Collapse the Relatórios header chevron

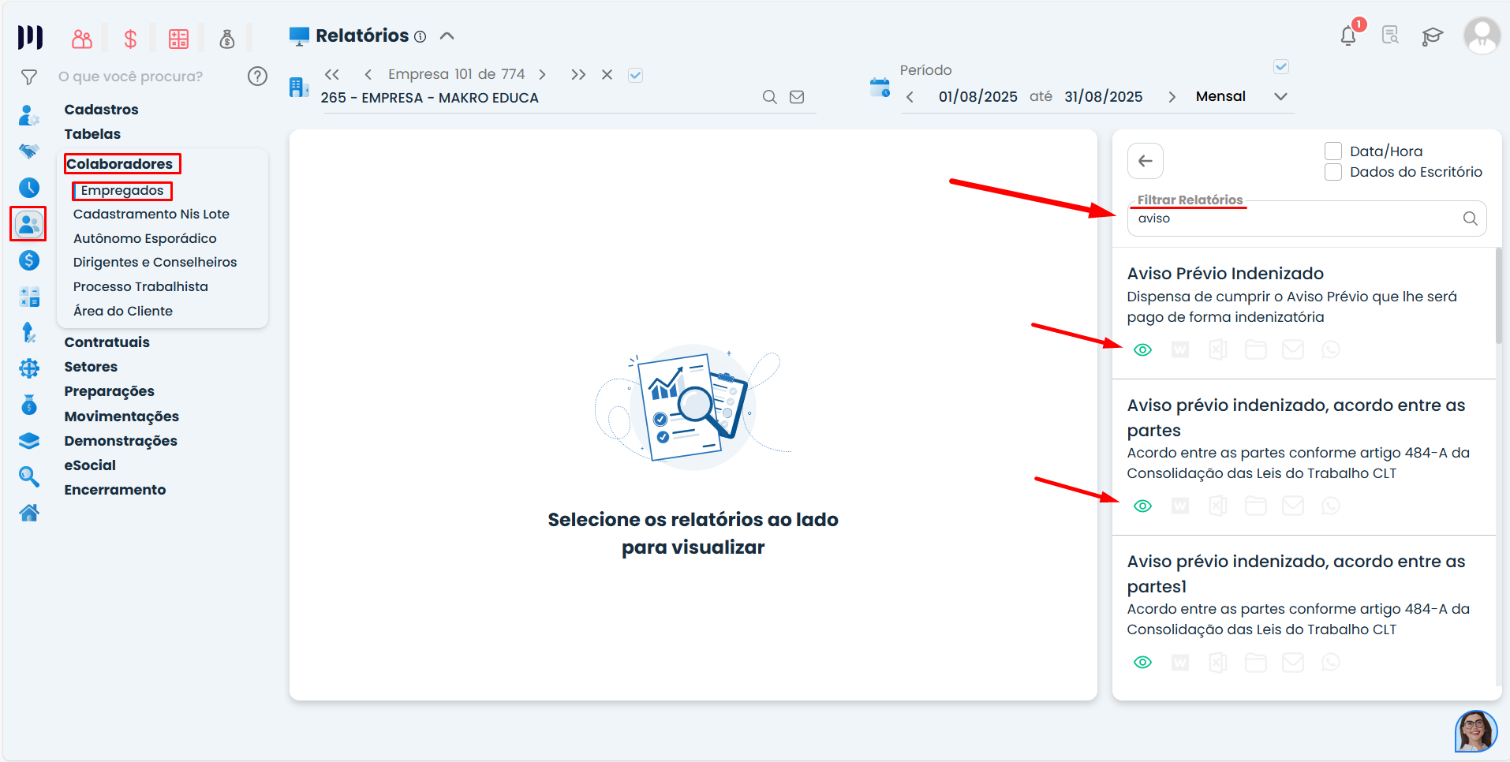pos(447,36)
